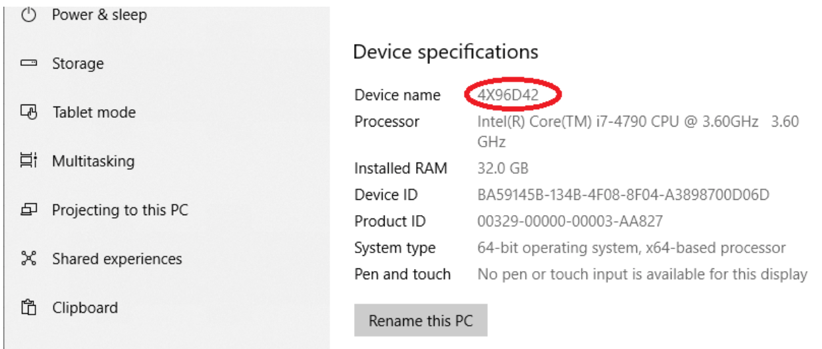The image size is (822, 349).
Task: Click the circled device name 4X96D42
Action: pyautogui.click(x=508, y=95)
